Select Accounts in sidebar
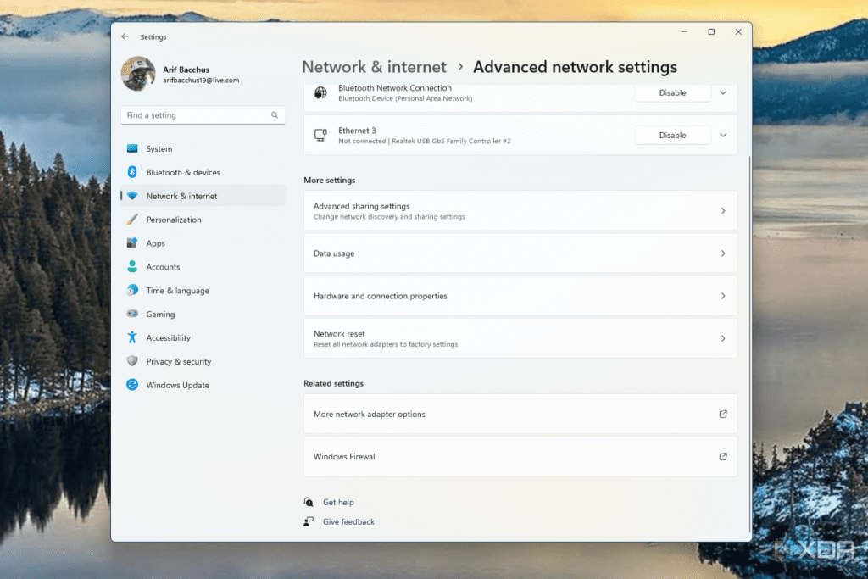 pos(203,267)
